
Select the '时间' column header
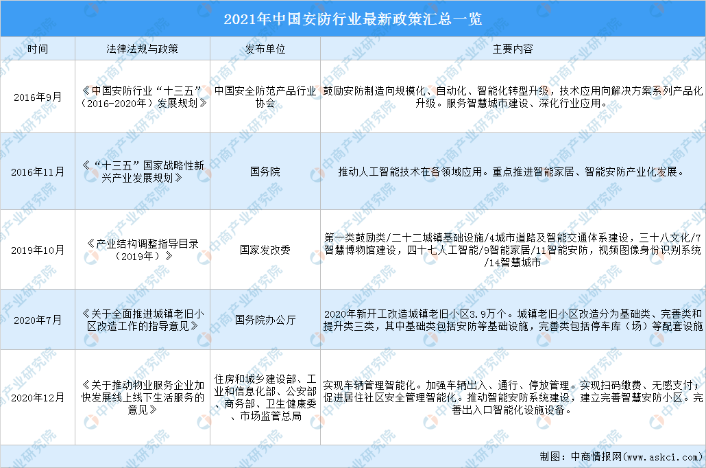[38, 49]
